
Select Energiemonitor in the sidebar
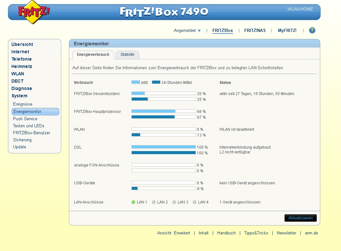tap(35, 112)
